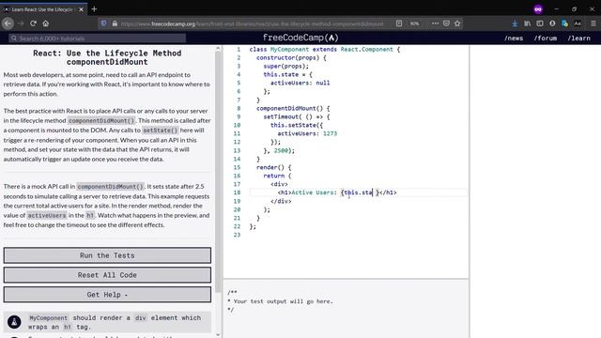This screenshot has height=338, width=601.
Task: Click the freeCodeCamp logo header
Action: click(300, 38)
